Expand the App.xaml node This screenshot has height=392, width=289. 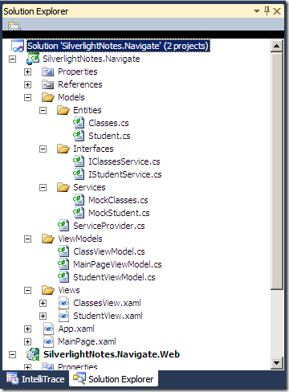(27, 329)
